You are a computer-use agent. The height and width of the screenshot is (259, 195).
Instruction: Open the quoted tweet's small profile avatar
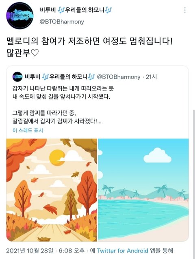[17, 77]
